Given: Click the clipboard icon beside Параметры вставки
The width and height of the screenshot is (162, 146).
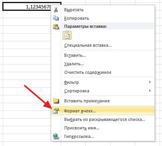Looking at the screenshot, I should [56, 27].
